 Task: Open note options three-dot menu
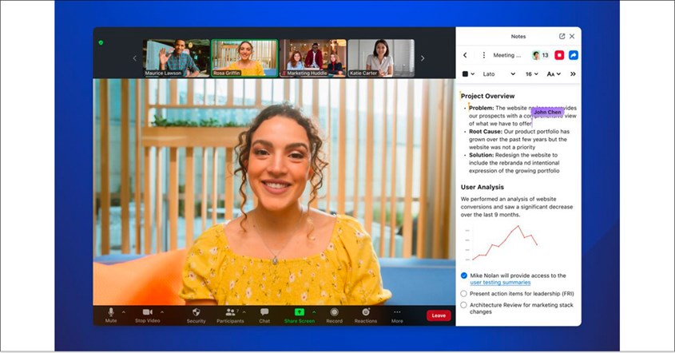tap(483, 55)
